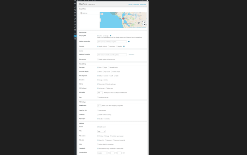Viewport: 247px width, 155px height.
Task: Toggle the Posts post type checkbox
Action: (x=98, y=67)
